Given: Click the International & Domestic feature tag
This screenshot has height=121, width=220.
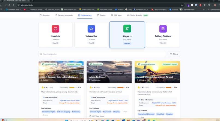Looking at the screenshot, I should 146,114.
